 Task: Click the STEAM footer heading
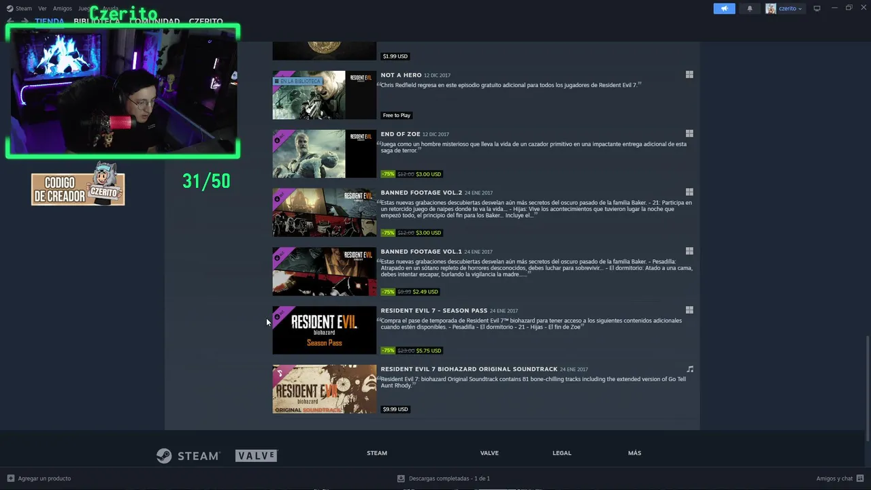coord(377,453)
